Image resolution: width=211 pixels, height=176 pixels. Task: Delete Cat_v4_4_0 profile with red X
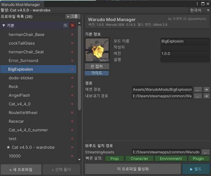72,104
